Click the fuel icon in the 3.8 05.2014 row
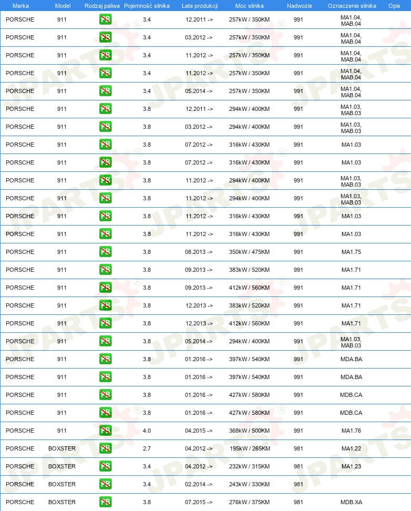Screen dimensions: 411x511 pos(105,341)
